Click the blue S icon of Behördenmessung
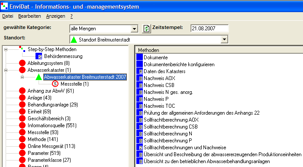 (x=39, y=56)
